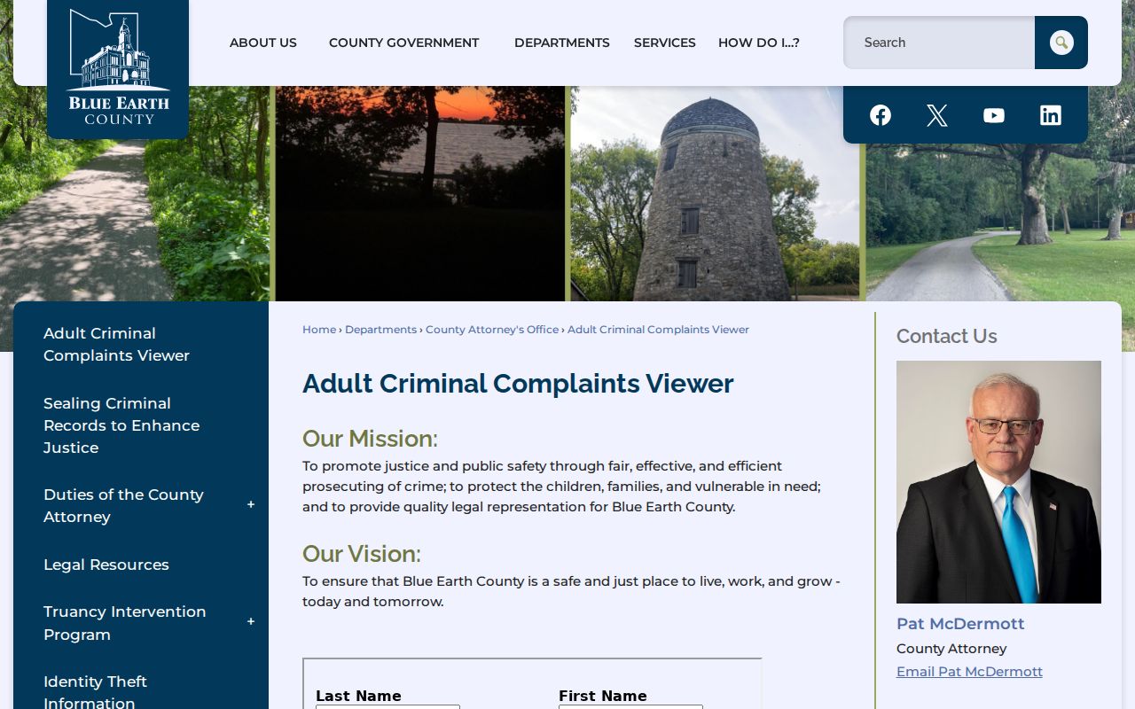
Task: Click Pat McDermott's portrait photo
Action: tap(998, 482)
